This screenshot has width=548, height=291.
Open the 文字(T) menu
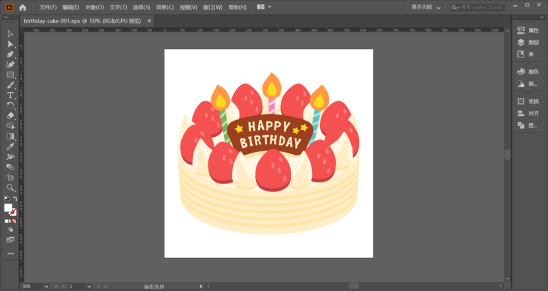[x=118, y=7]
